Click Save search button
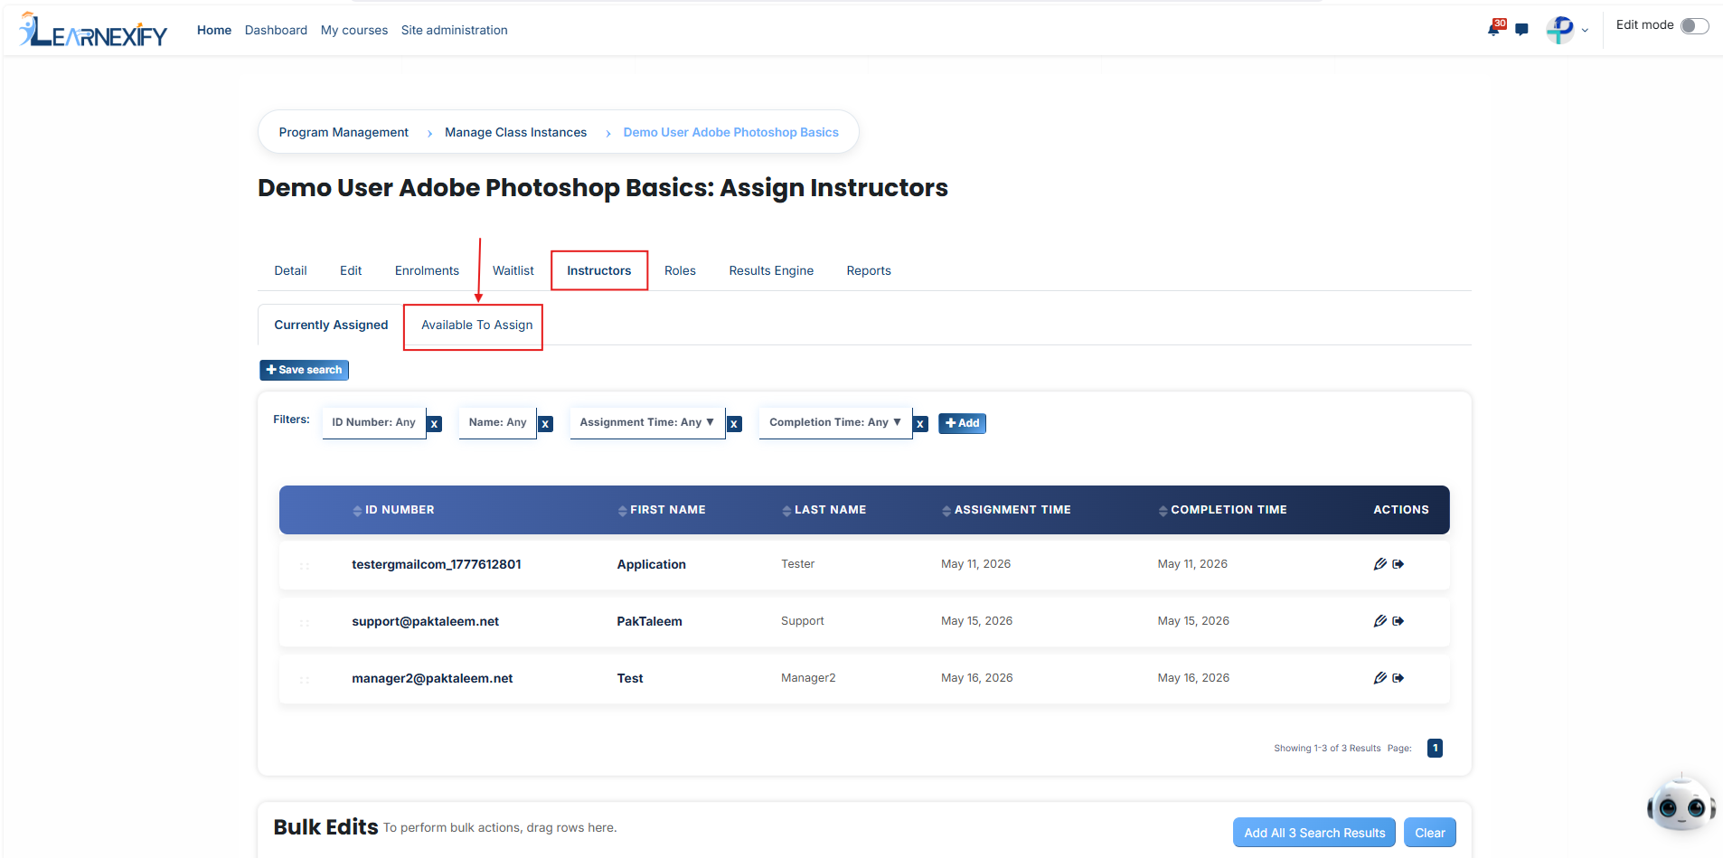Image resolution: width=1723 pixels, height=858 pixels. tap(304, 370)
